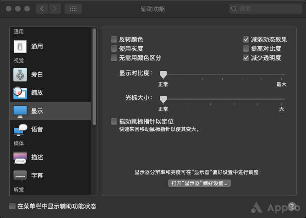Select the 字幕 captions icon

(20, 176)
